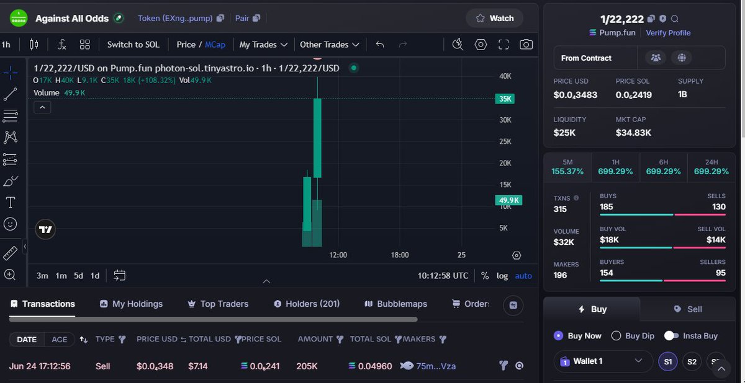This screenshot has width=745, height=383.
Task: Open the TYPE column filter
Action: [x=122, y=340]
